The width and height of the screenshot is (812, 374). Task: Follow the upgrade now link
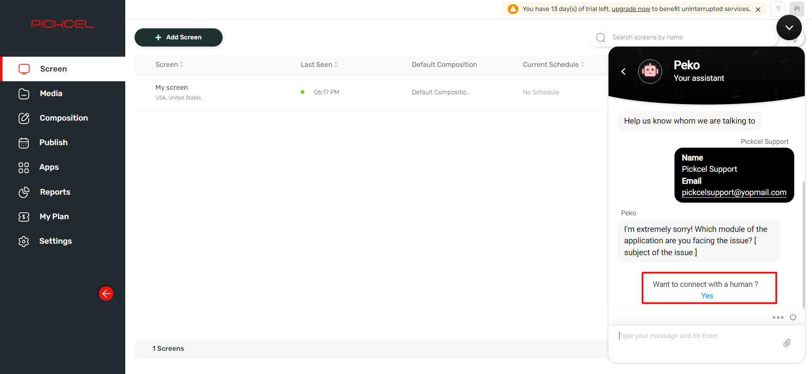[630, 9]
